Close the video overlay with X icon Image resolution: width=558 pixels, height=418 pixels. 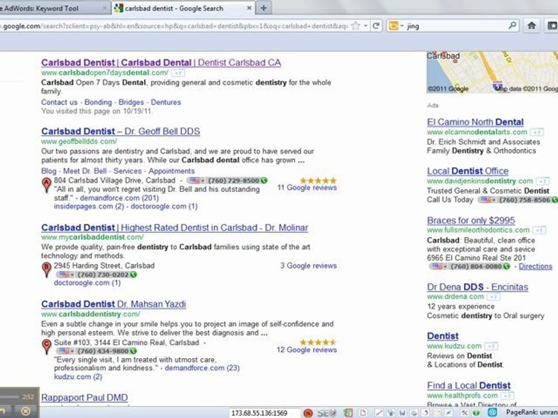pyautogui.click(x=25, y=412)
